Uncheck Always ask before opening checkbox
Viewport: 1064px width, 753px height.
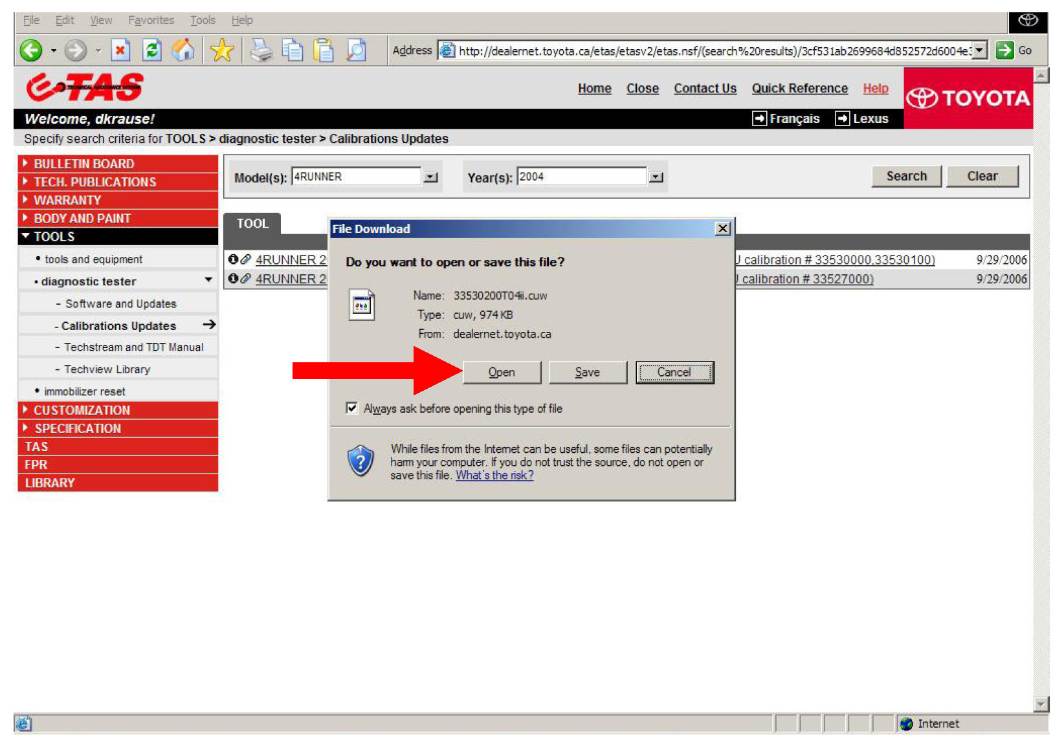tap(351, 408)
